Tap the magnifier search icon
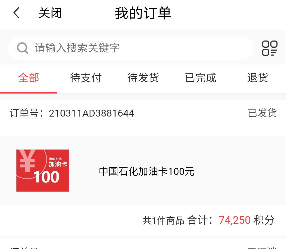 tap(23, 48)
